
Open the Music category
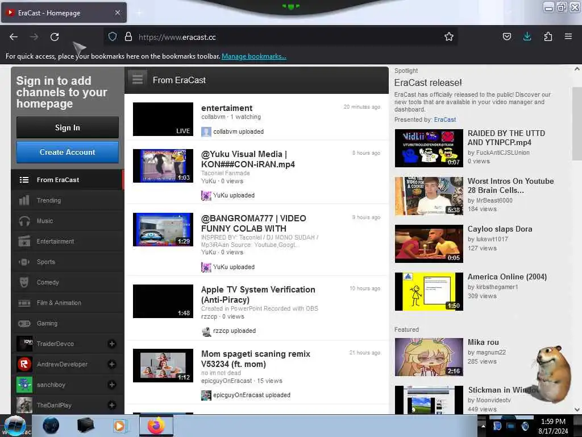(67, 221)
